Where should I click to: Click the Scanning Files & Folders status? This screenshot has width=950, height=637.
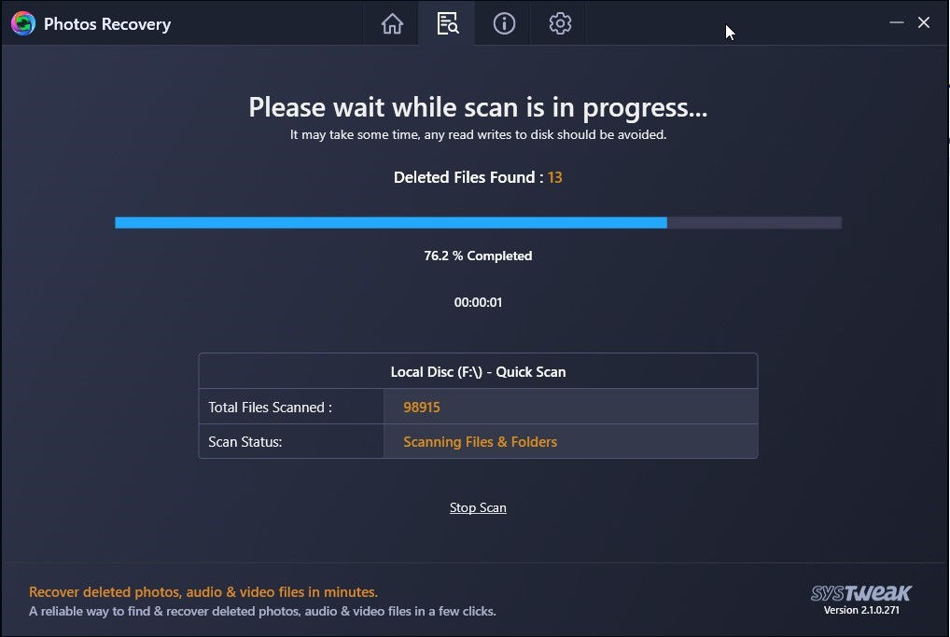[x=480, y=441]
